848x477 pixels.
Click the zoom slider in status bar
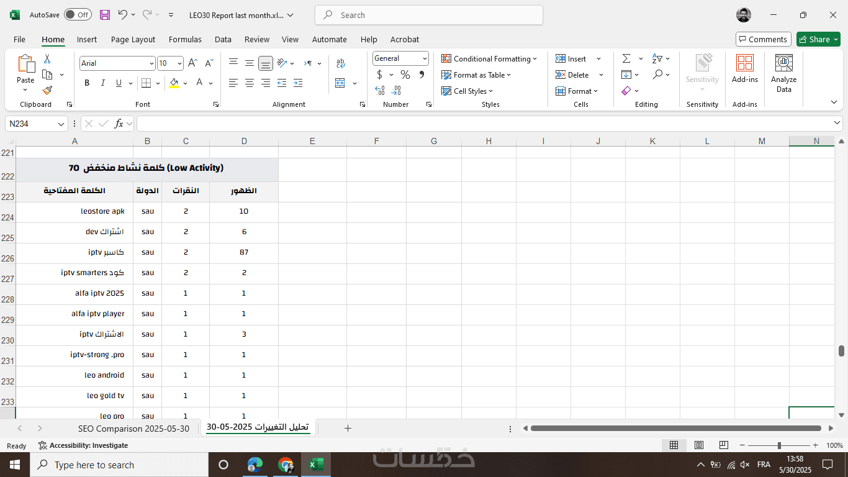[779, 445]
